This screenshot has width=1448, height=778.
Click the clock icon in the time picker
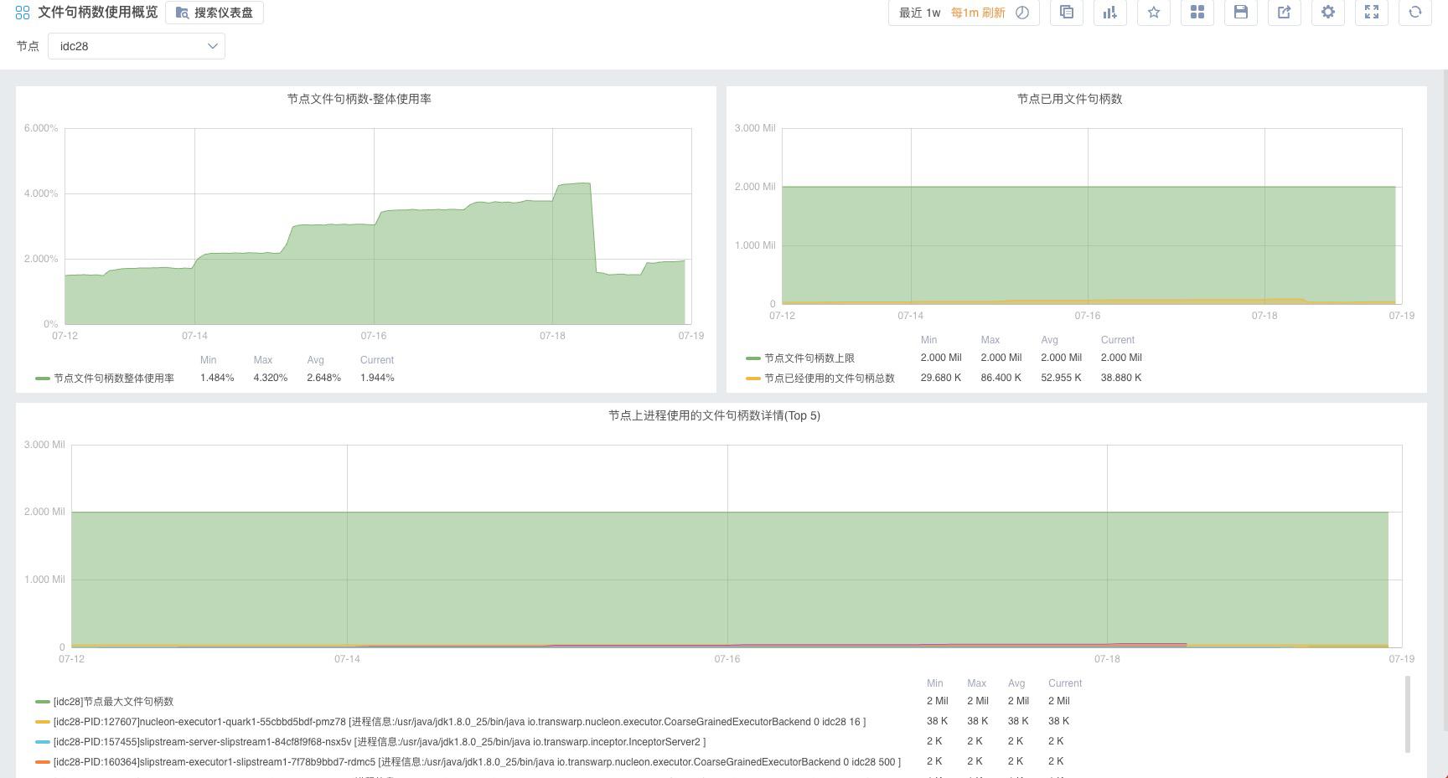tap(1022, 13)
